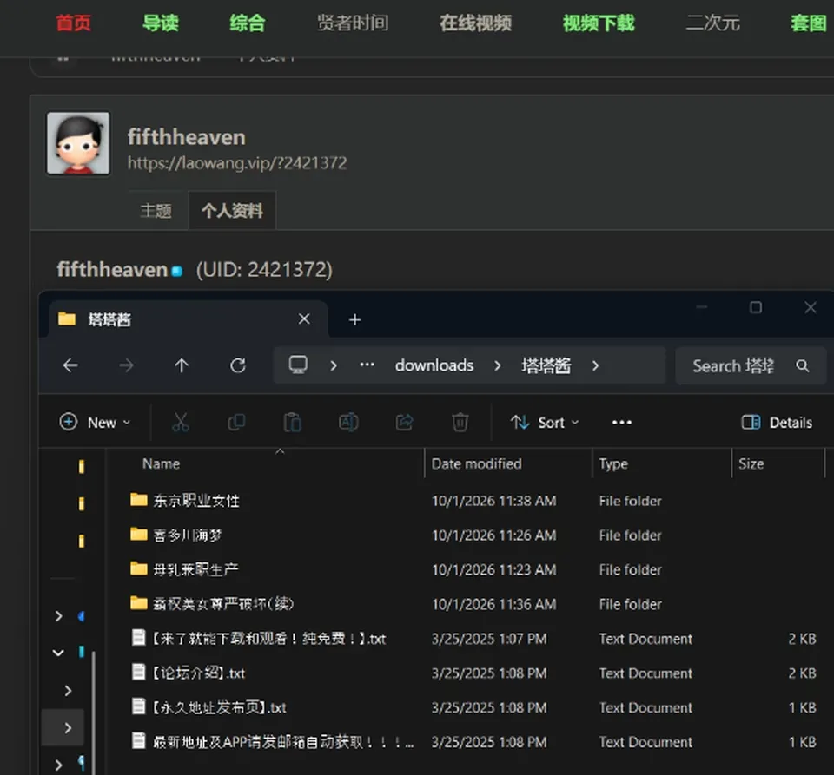Close the 塔塔酱 explorer tab
The image size is (834, 775).
304,319
